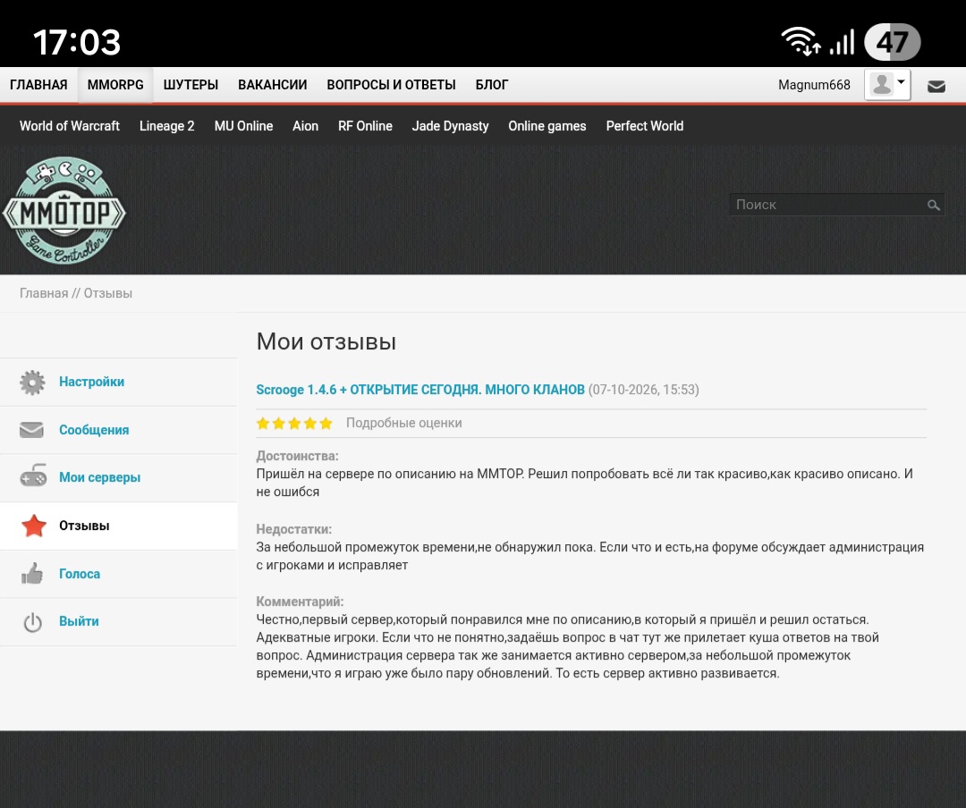
Task: Click the search magnifier icon
Action: (x=933, y=205)
